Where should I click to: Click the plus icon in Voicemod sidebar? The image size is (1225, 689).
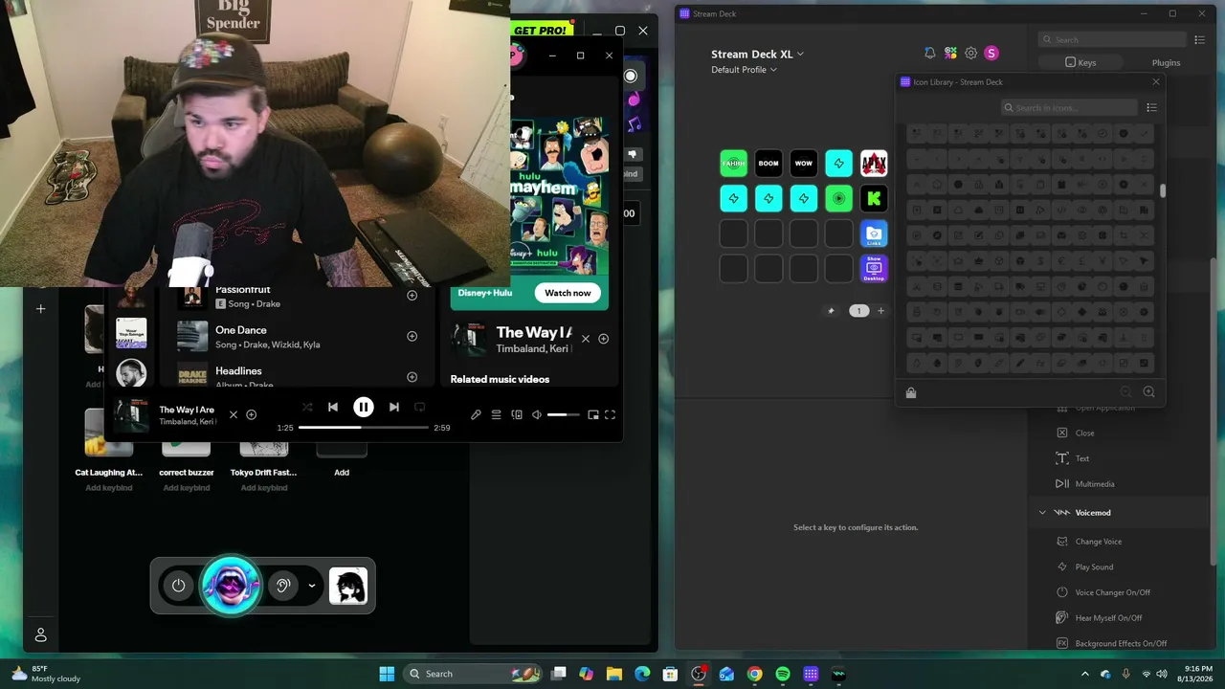(41, 309)
